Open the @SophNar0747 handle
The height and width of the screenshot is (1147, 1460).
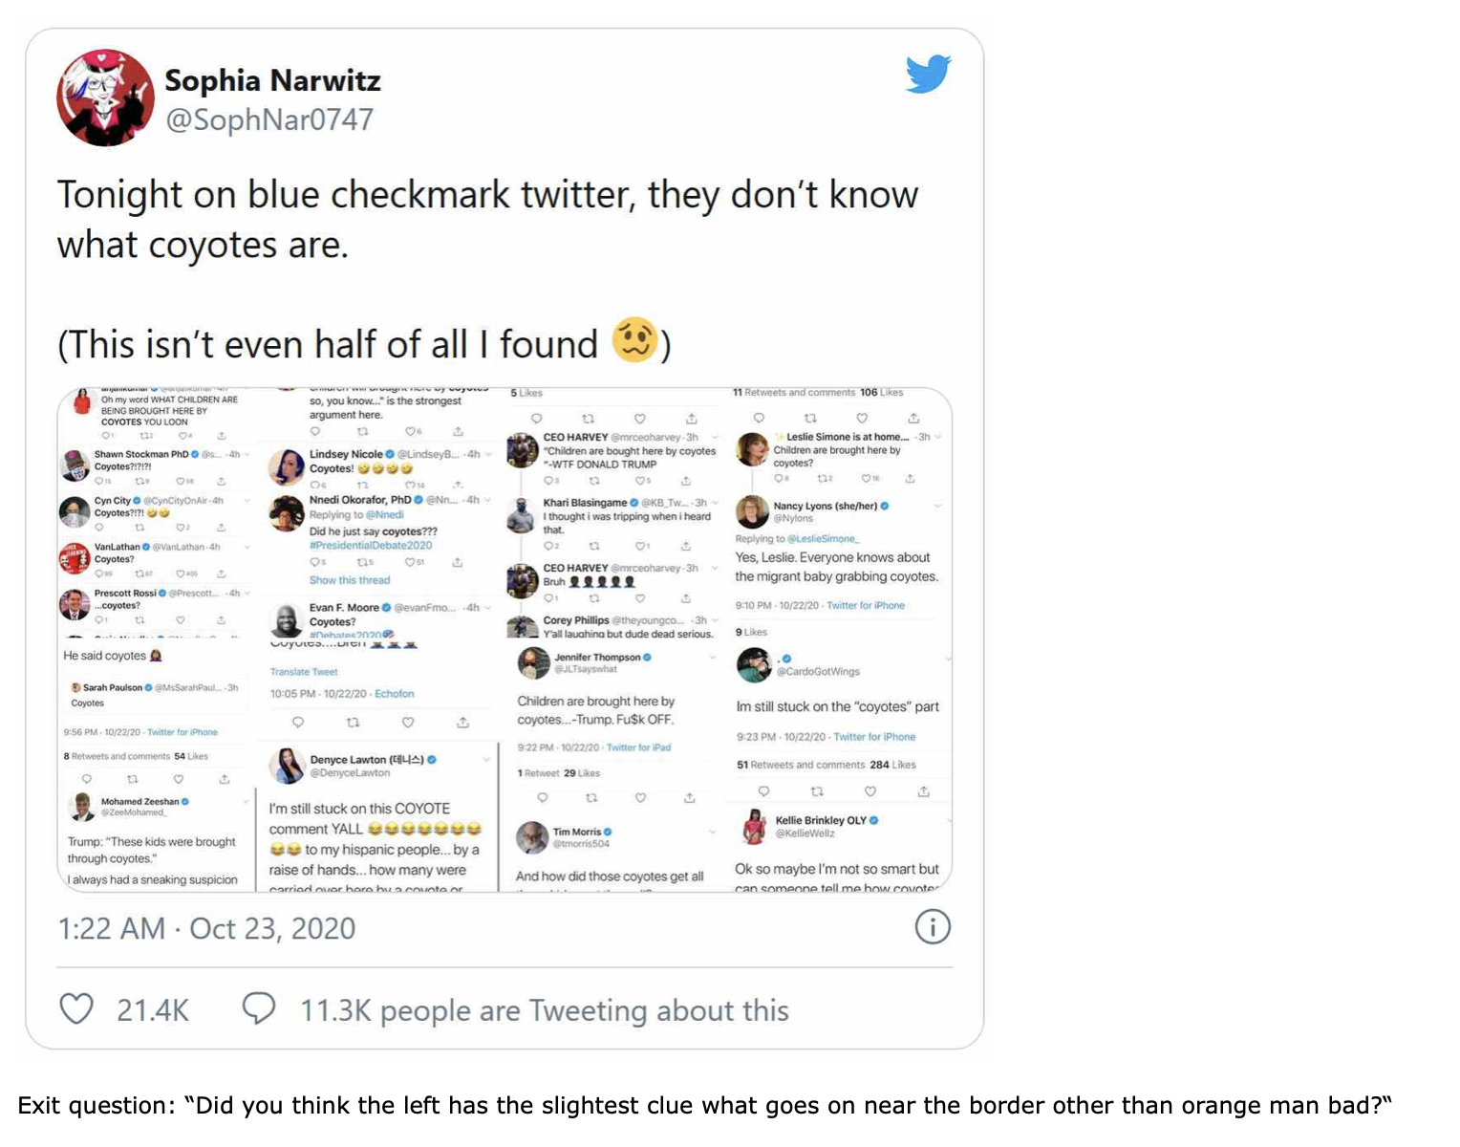pyautogui.click(x=269, y=119)
